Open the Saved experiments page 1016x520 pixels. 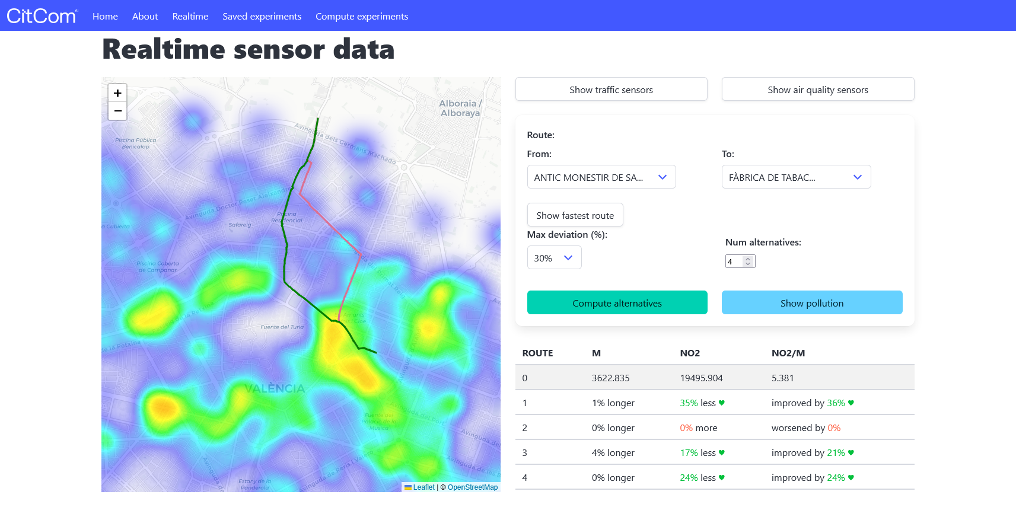coord(262,16)
